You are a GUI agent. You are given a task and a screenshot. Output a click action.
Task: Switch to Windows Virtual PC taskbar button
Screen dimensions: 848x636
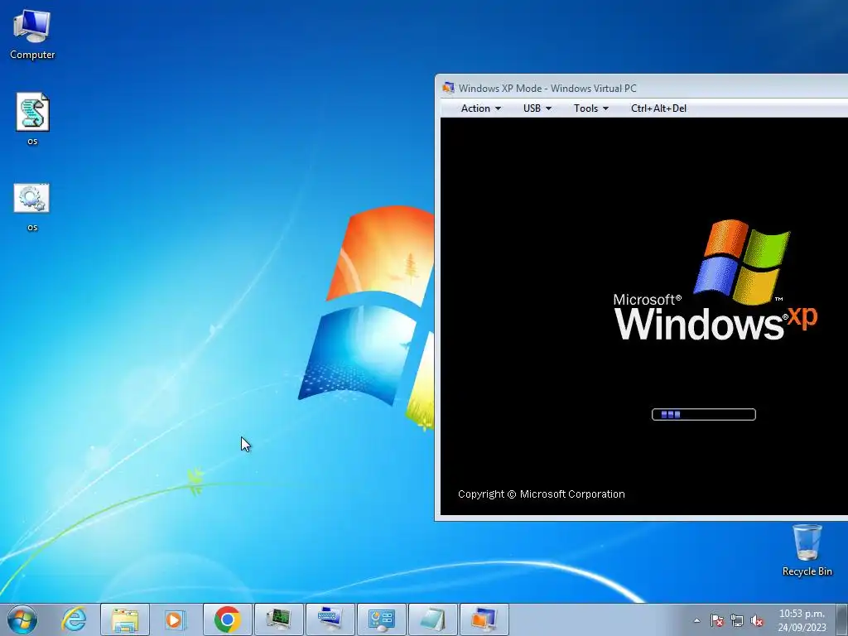(x=484, y=619)
